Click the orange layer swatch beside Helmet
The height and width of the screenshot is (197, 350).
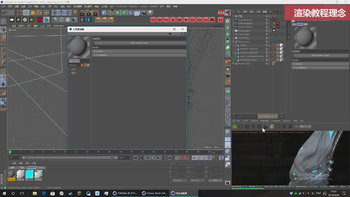tap(82, 65)
